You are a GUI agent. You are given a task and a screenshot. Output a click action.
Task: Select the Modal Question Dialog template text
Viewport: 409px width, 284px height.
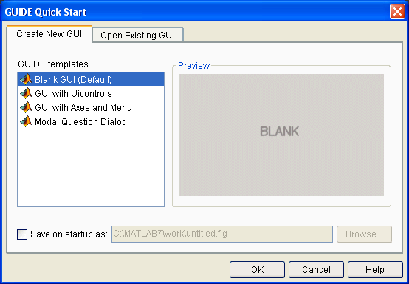click(x=81, y=122)
